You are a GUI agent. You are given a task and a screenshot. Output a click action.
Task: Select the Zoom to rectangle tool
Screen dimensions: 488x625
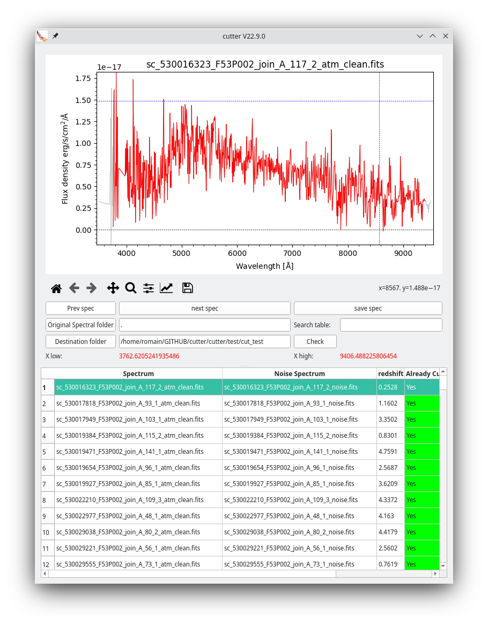(x=130, y=288)
